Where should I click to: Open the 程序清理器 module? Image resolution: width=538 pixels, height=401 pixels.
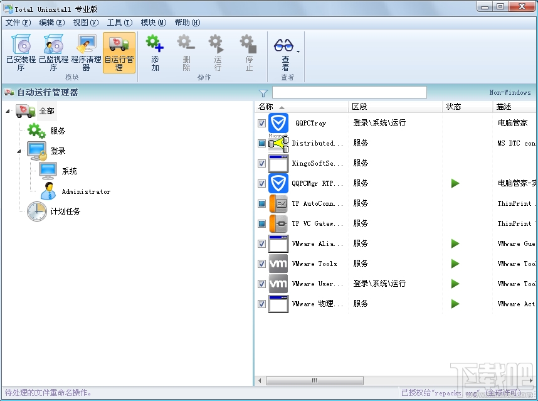coord(87,53)
